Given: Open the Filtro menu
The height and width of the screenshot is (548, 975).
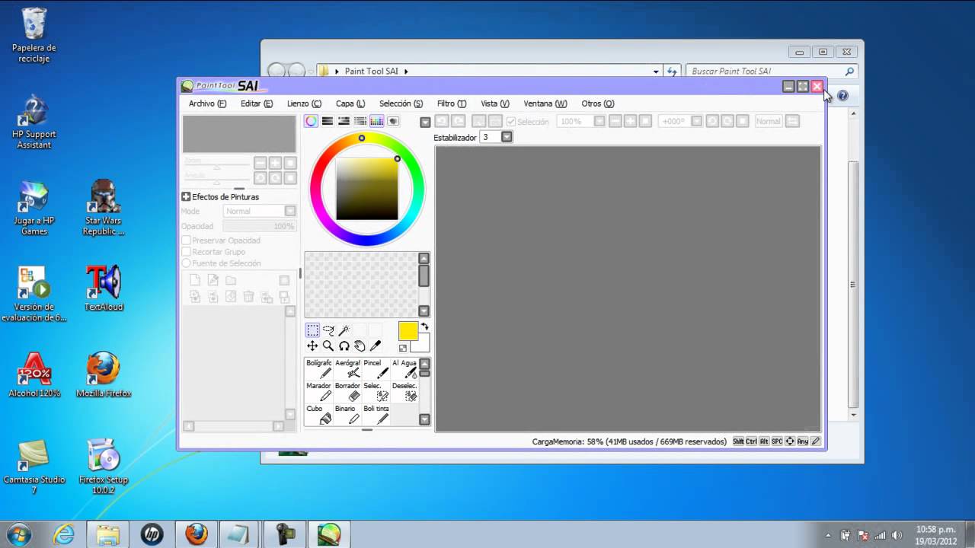Looking at the screenshot, I should (x=452, y=104).
